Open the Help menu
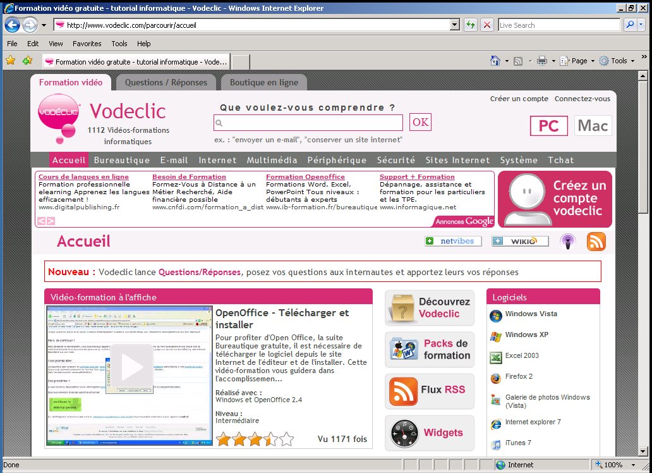Image resolution: width=652 pixels, height=473 pixels. pyautogui.click(x=144, y=44)
